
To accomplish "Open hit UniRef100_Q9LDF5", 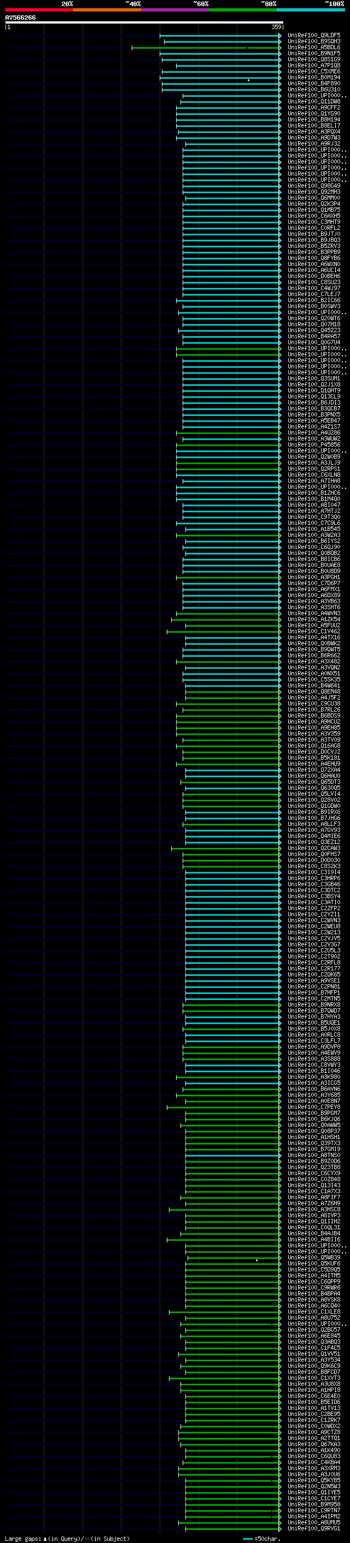I will [x=314, y=36].
